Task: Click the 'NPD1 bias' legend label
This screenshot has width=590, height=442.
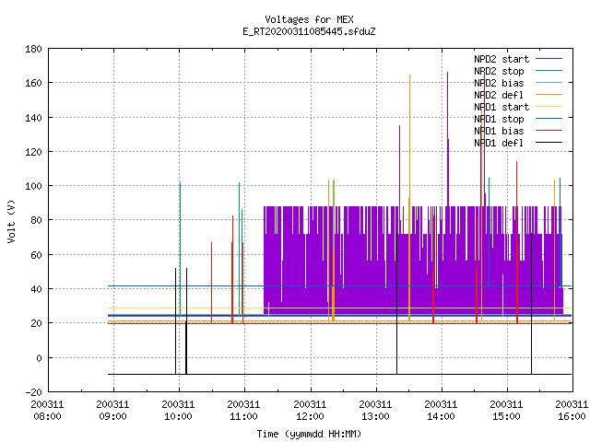Action: 499,131
